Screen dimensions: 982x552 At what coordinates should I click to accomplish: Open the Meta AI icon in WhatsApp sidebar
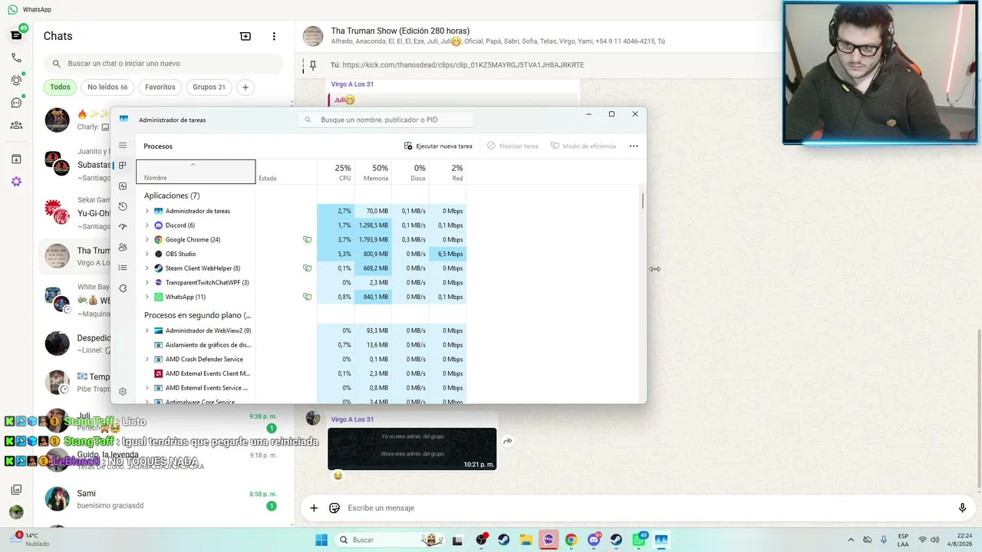click(x=16, y=182)
